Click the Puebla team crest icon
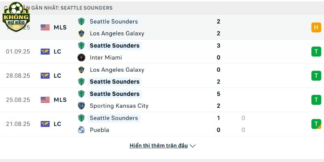 point(81,130)
